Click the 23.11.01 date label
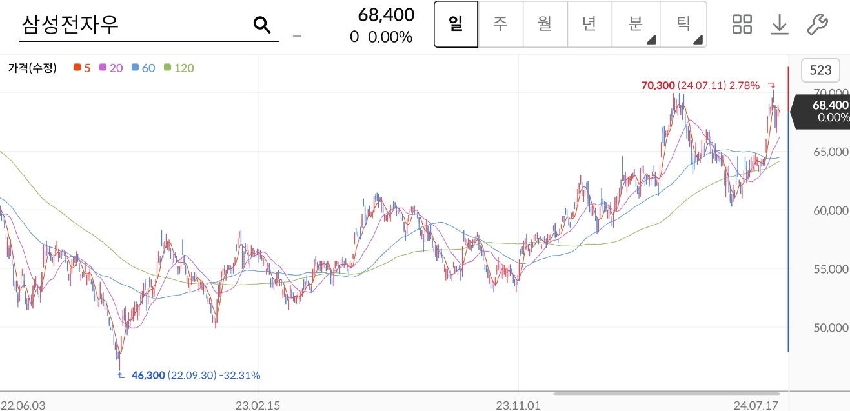Screen dimensions: 850x411 [518, 405]
